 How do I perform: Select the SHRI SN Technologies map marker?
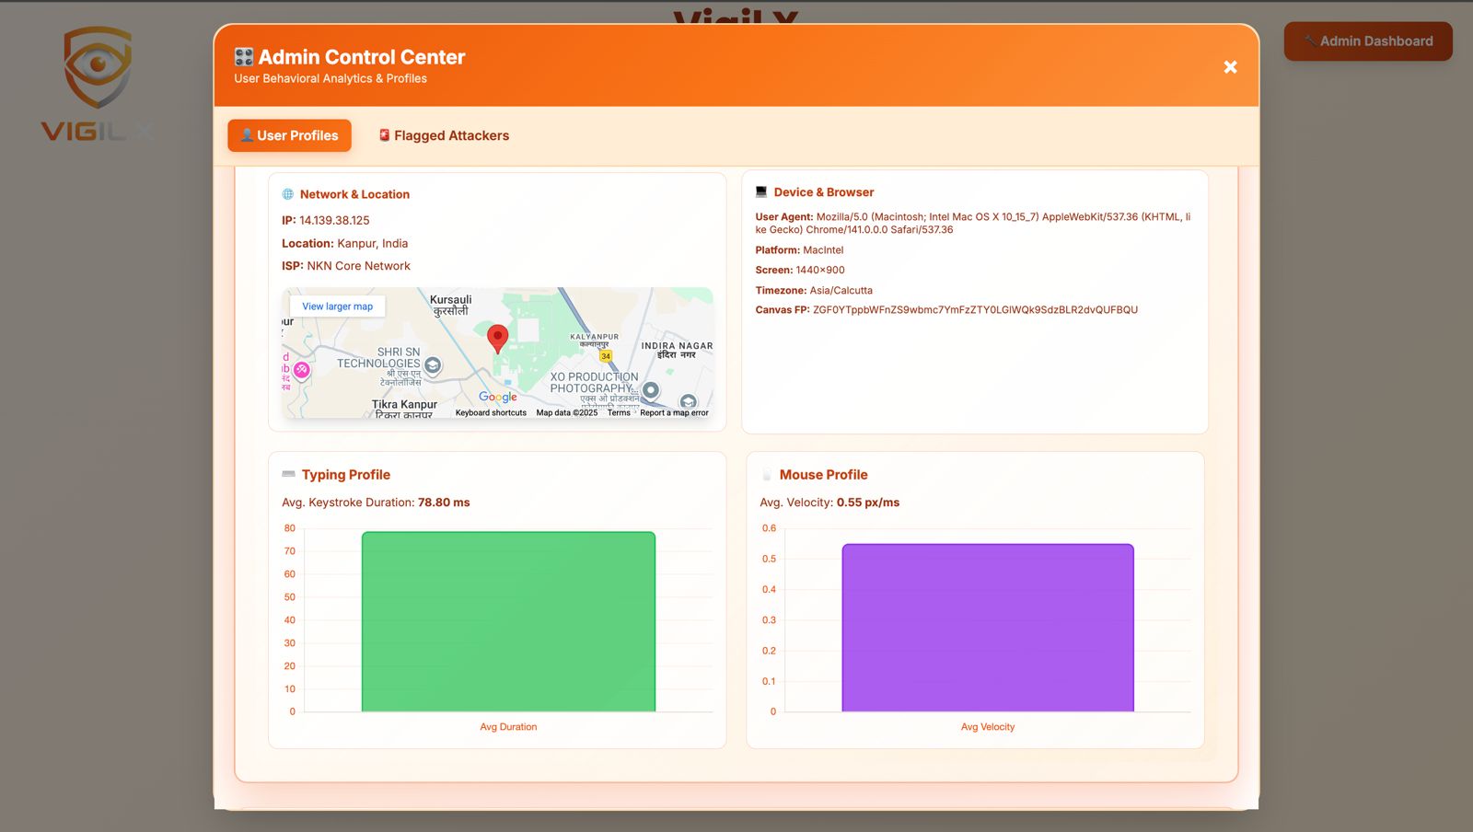pyautogui.click(x=433, y=365)
